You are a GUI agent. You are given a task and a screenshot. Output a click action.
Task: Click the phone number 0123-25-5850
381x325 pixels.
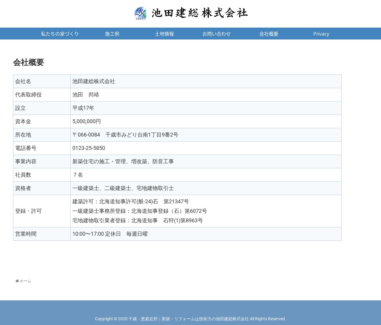(x=89, y=148)
